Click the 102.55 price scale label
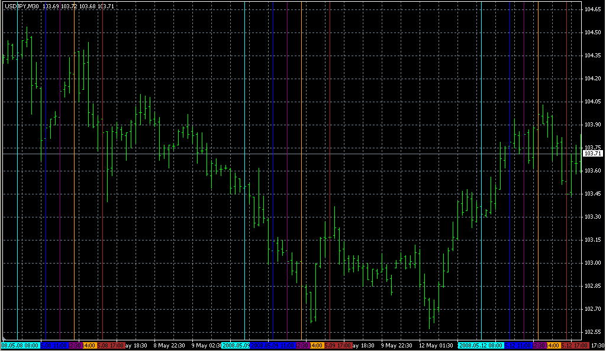The image size is (606, 351). [x=592, y=332]
